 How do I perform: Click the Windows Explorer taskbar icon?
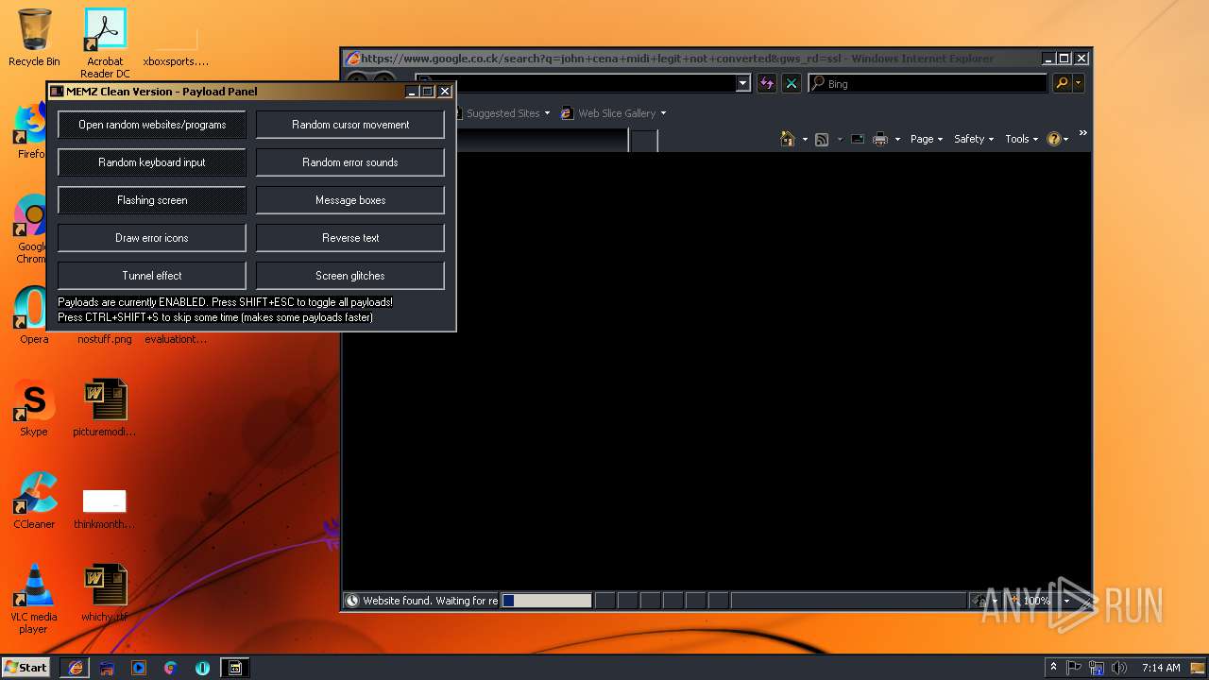click(x=107, y=668)
